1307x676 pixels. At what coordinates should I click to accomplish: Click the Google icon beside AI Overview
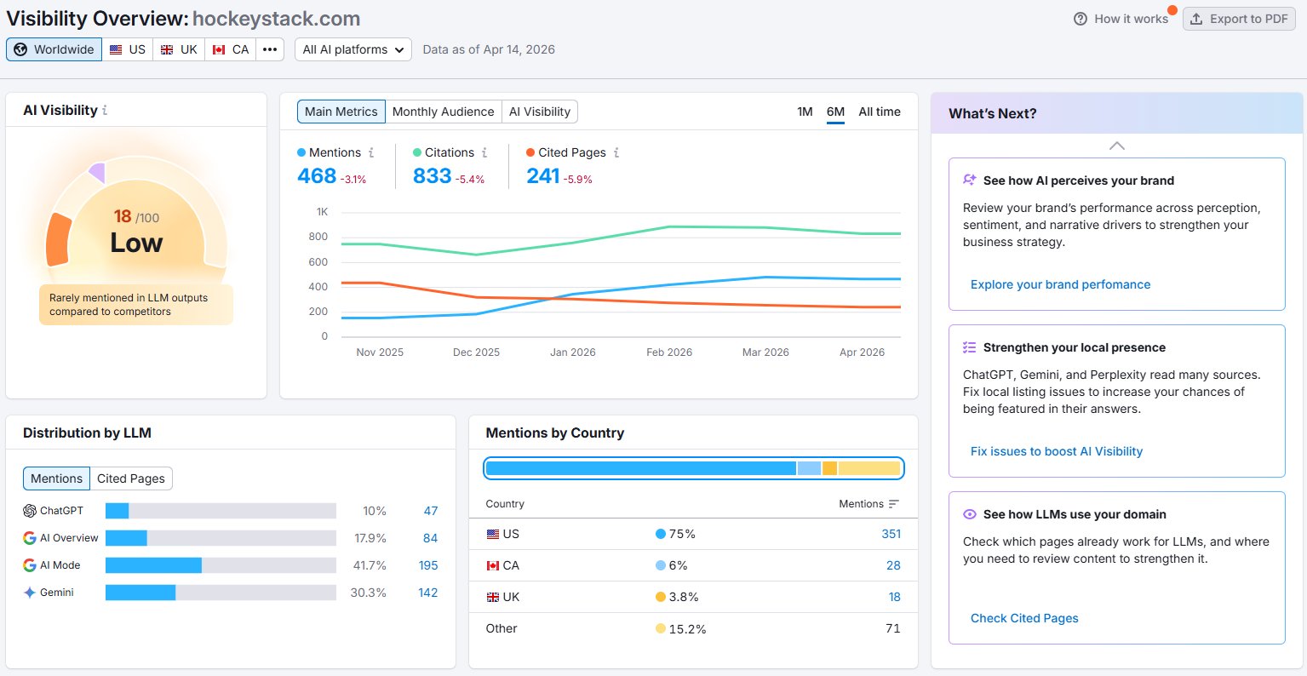(30, 538)
